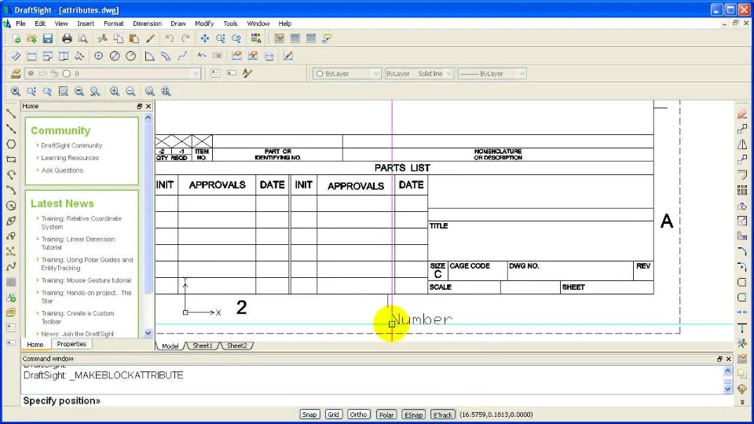Click the Delete eraser icon in right toolbar
This screenshot has height=424, width=754.
click(742, 113)
